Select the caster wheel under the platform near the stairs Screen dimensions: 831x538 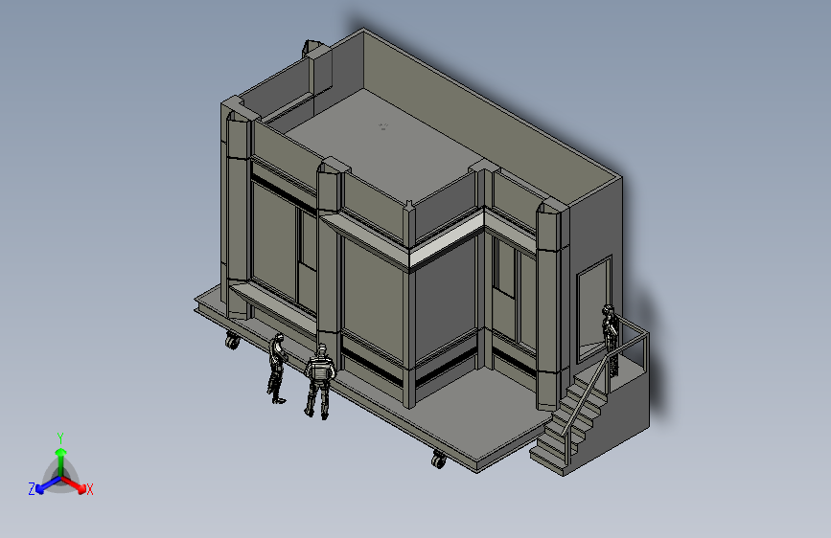coord(438,460)
